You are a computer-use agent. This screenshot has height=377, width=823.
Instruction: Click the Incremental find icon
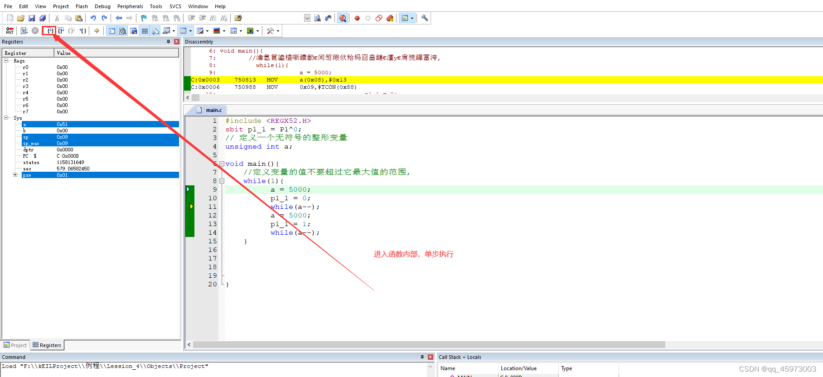tap(328, 18)
